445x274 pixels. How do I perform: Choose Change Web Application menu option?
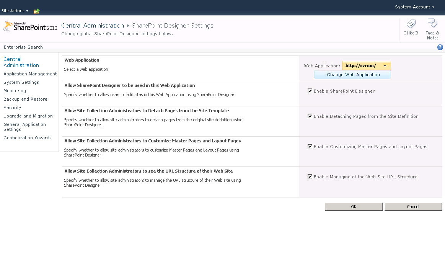(352, 75)
